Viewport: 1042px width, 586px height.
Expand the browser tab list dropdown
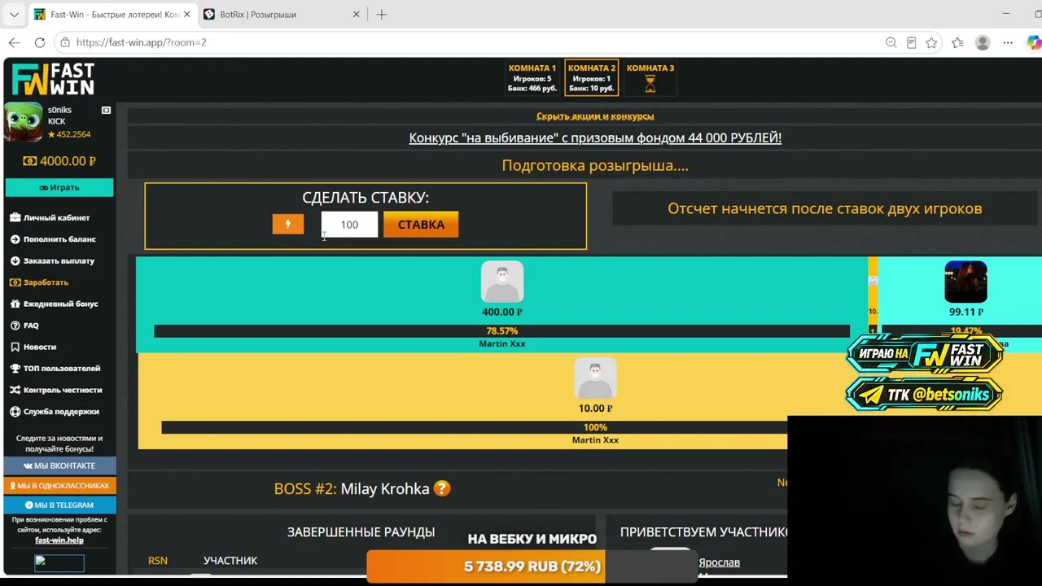point(14,15)
